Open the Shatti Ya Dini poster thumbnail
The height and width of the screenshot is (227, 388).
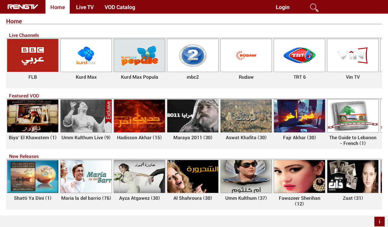33,176
